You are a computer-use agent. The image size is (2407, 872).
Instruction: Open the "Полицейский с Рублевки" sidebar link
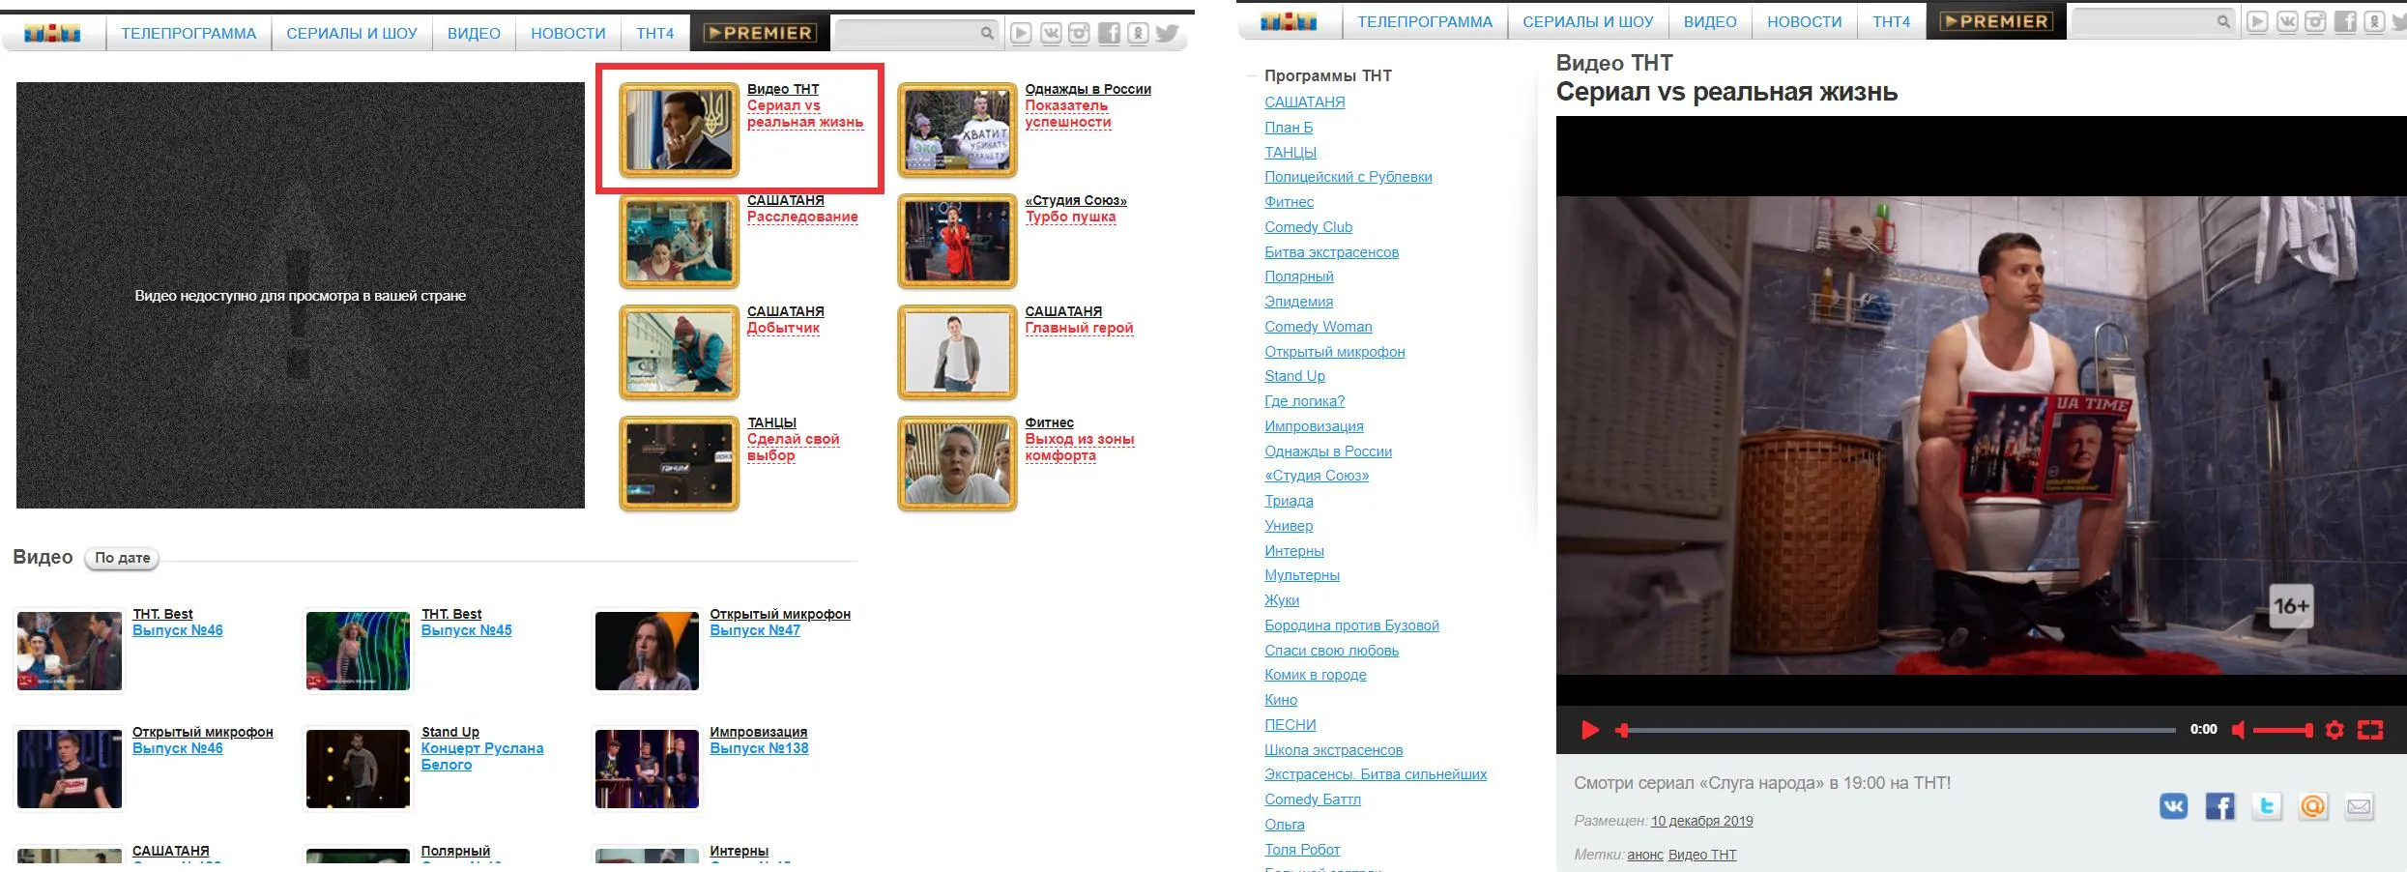coord(1348,177)
